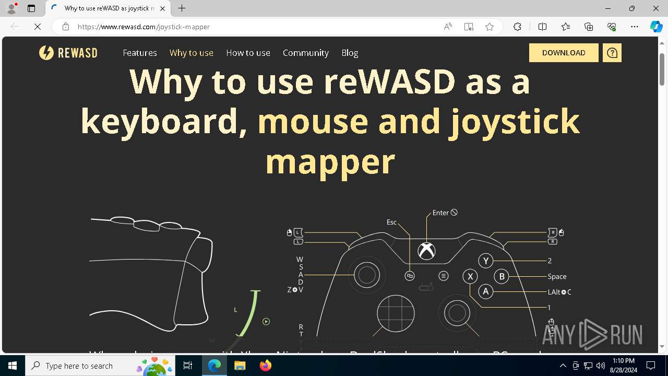Image resolution: width=668 pixels, height=376 pixels.
Task: Click the taskbar search box
Action: (x=101, y=366)
